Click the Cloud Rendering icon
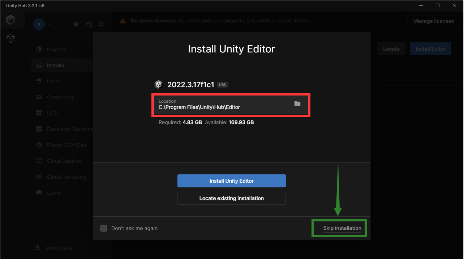 tap(39, 177)
